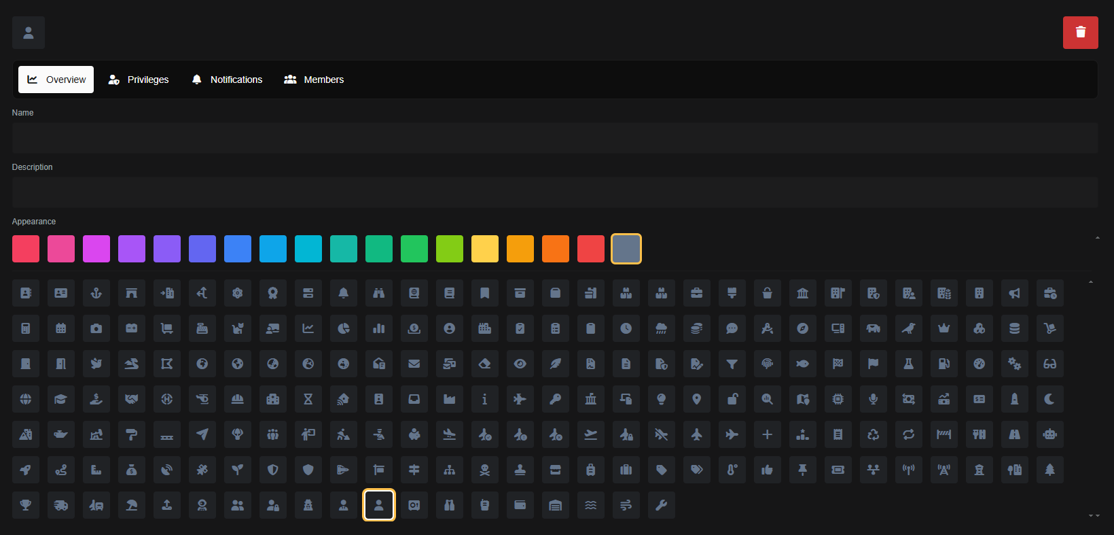Screen dimensions: 1114x535
Task: Choose the crescent moon icon
Action: (x=1049, y=399)
